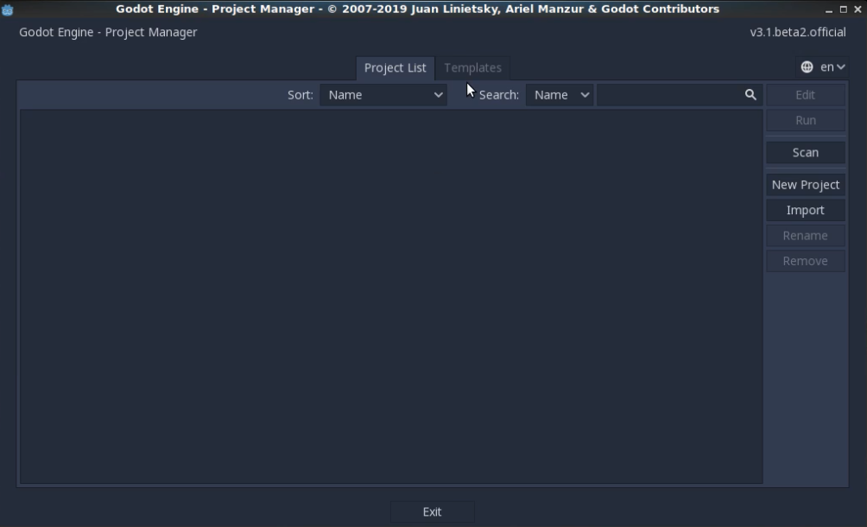Click the Godot logo in the title bar

(x=9, y=9)
